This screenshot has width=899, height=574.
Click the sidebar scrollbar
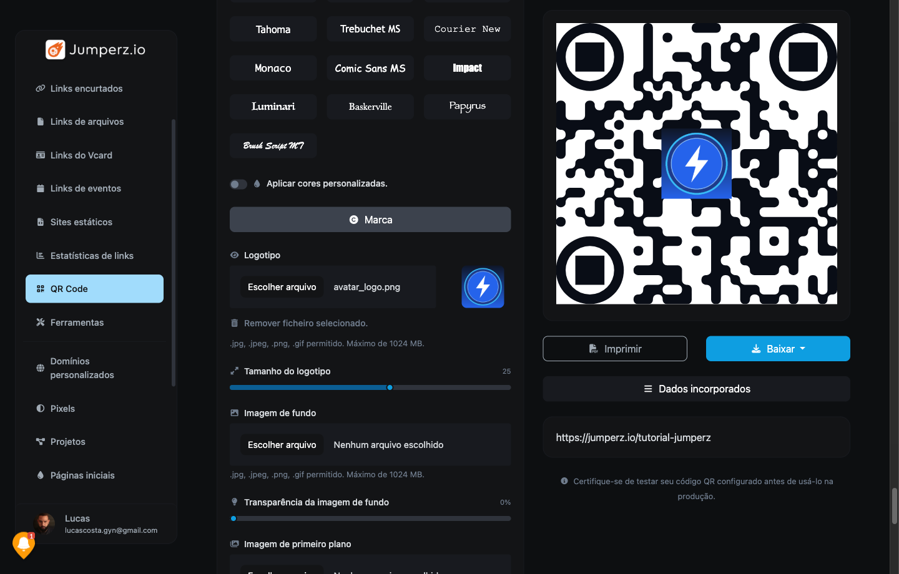174,253
